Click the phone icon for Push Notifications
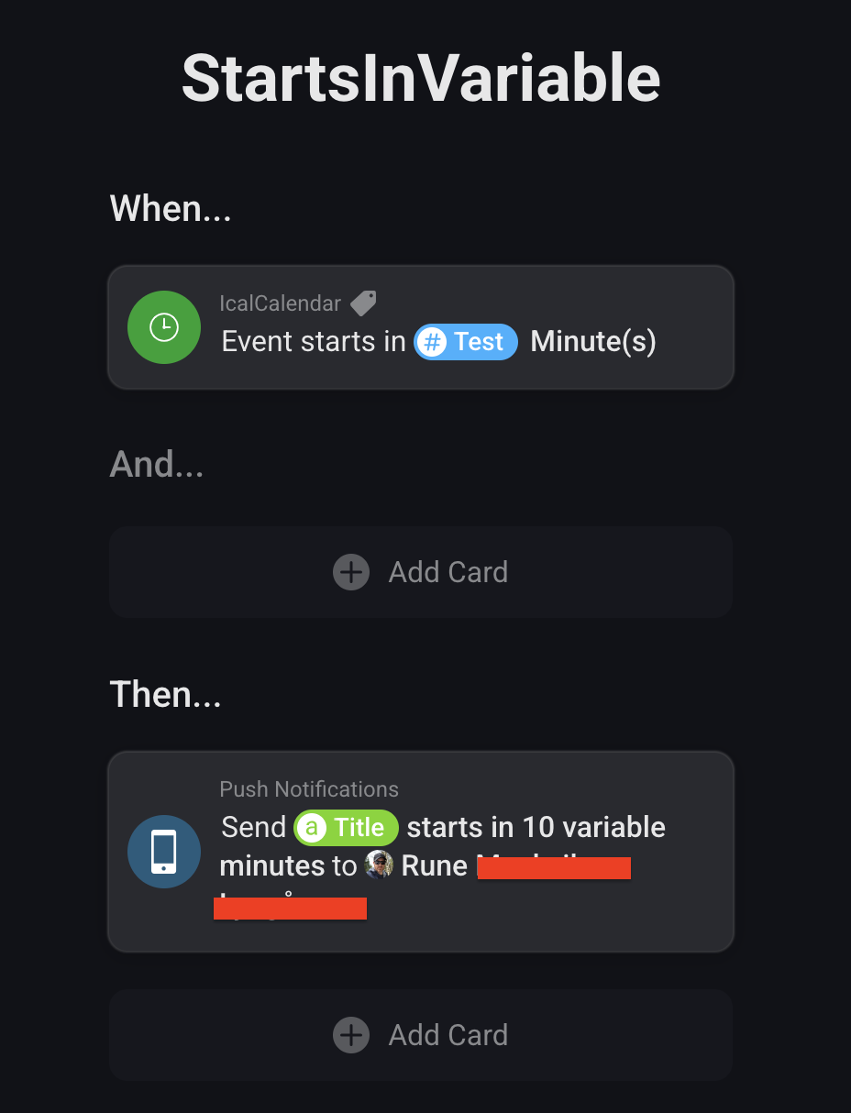Screen dimensions: 851x1113 (x=164, y=852)
